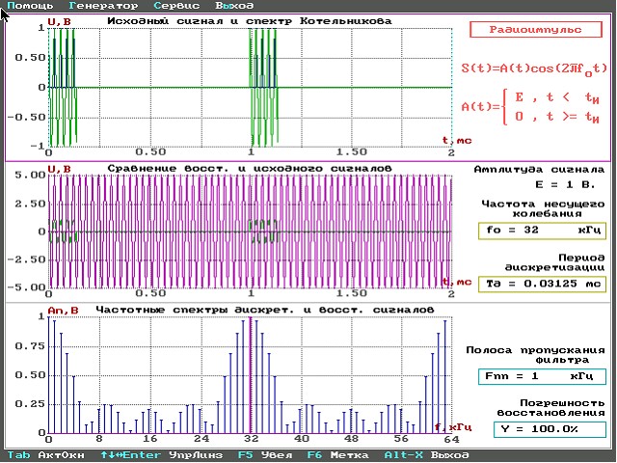Click the F5 Увел zoom hint

(263, 455)
